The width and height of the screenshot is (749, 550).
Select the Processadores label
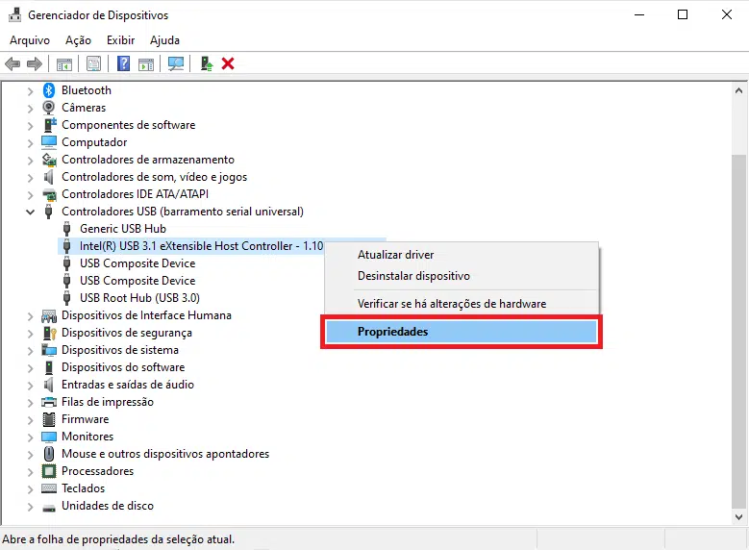point(97,471)
